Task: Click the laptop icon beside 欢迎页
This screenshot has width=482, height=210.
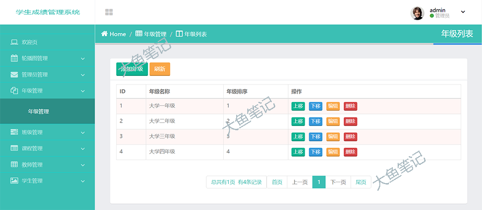Action: point(14,42)
